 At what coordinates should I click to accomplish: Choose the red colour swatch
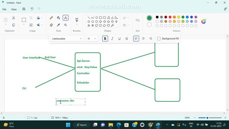[170, 17]
